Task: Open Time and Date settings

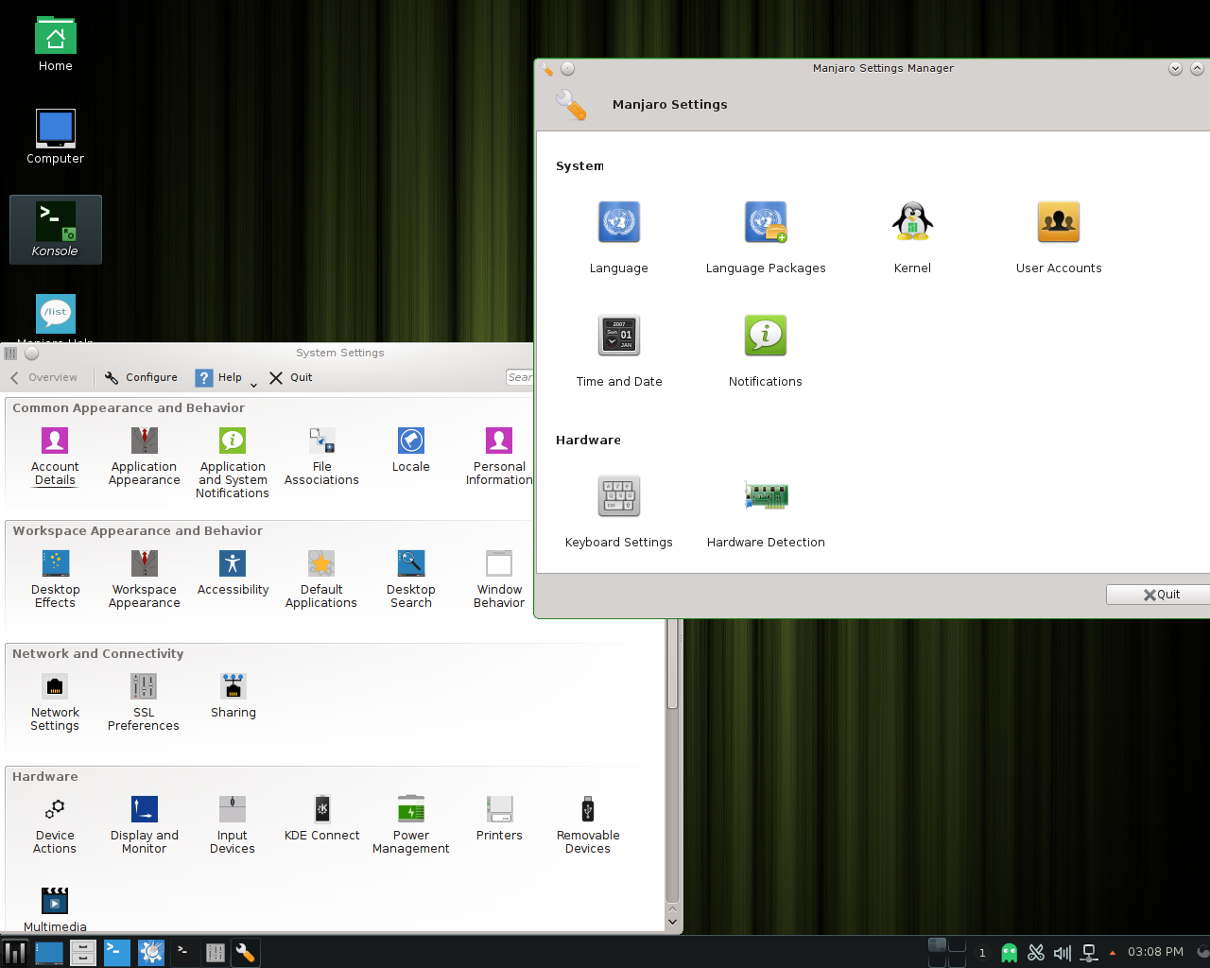Action: (619, 351)
